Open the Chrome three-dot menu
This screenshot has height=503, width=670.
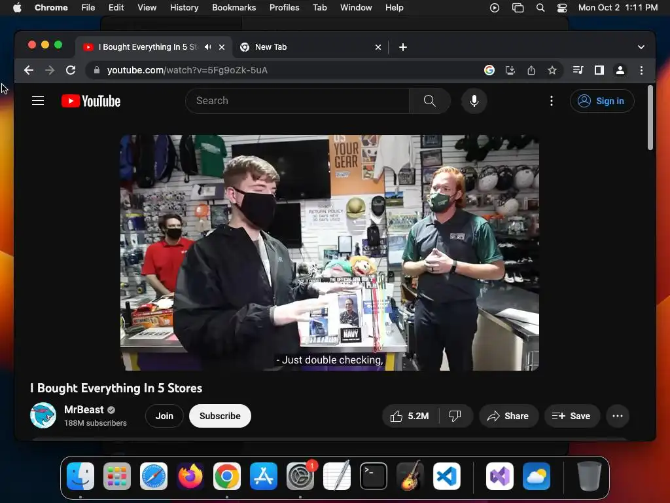pyautogui.click(x=641, y=70)
